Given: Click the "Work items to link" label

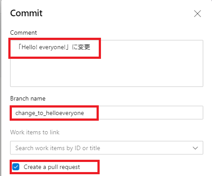Looking at the screenshot, I should 35,132.
